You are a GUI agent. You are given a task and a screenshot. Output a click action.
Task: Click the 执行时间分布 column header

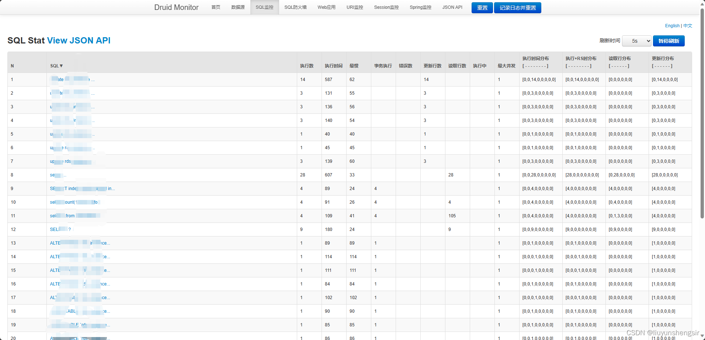click(x=535, y=59)
